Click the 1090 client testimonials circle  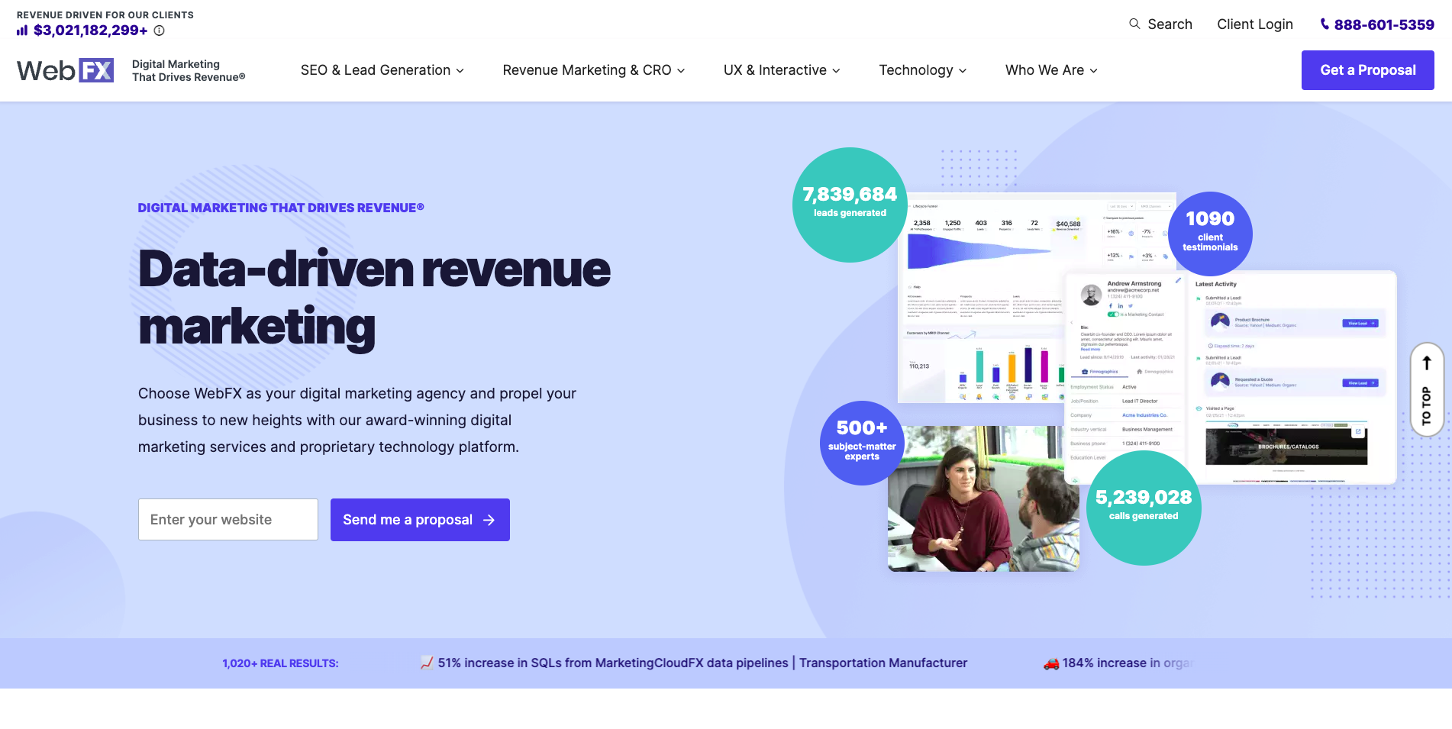(1210, 234)
